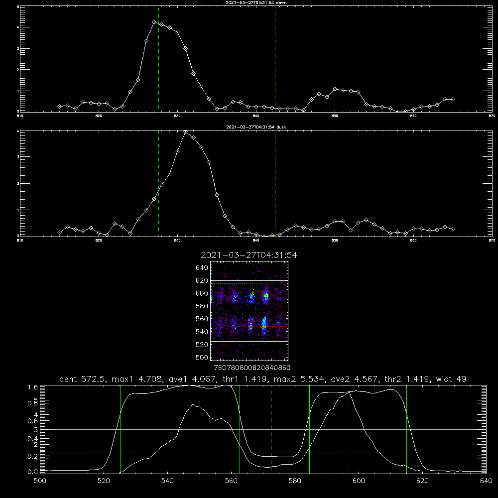Click the '2021-03-27T04:31:54 dawn' plot title
This screenshot has width=498, height=498.
coord(256,2)
